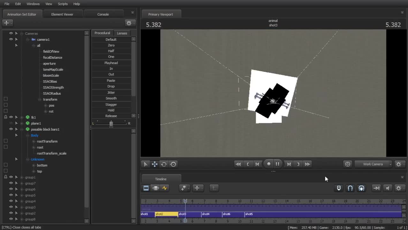Select the move manipulator tool under viewport
Viewport: 408px width, 230px height.
click(x=155, y=164)
